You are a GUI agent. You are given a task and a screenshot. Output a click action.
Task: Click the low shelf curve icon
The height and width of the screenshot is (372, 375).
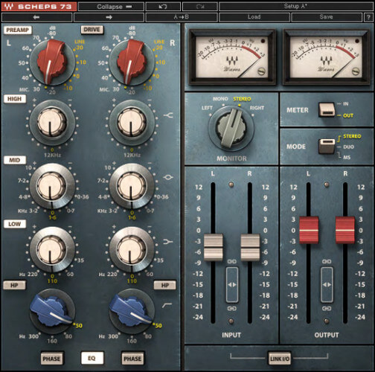(x=168, y=241)
